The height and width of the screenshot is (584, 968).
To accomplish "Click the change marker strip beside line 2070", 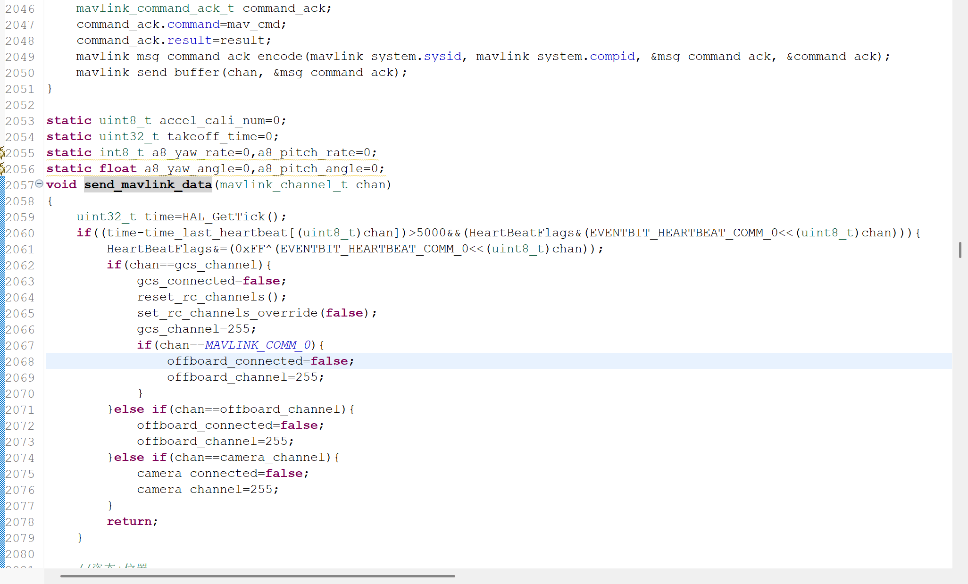I will (x=2, y=393).
